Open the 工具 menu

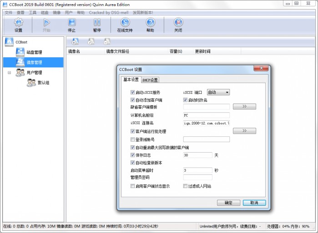click(32, 13)
